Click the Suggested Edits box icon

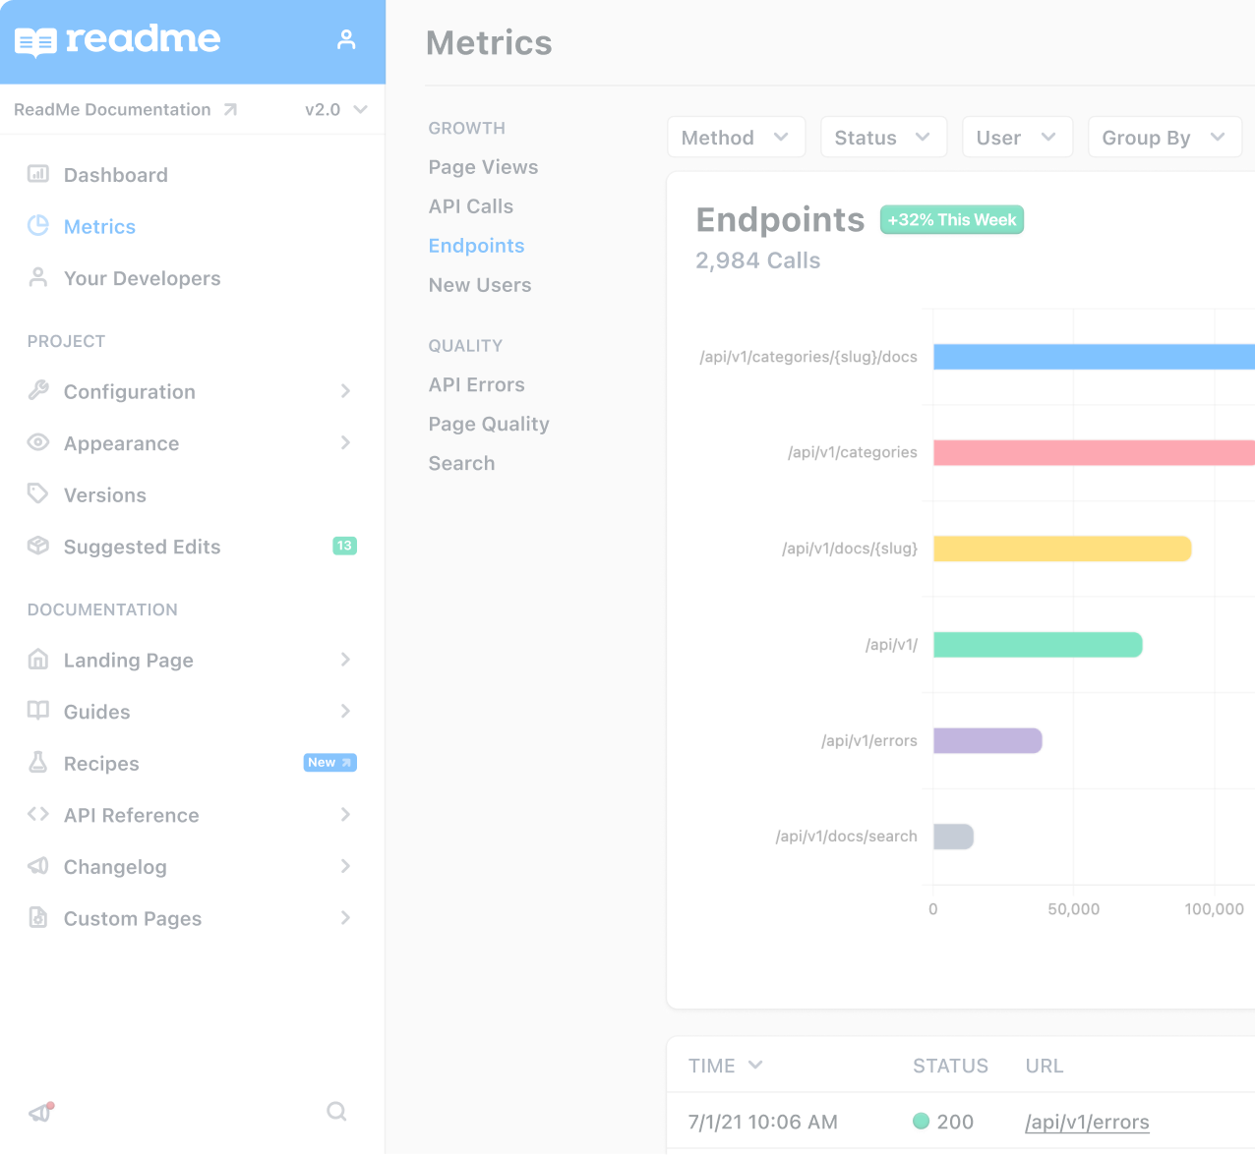click(38, 546)
